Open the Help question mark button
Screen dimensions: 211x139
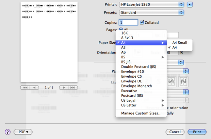point(8,132)
